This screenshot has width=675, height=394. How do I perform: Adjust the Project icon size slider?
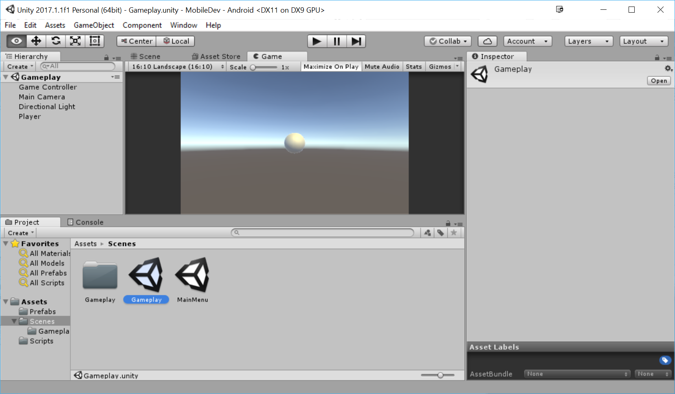tap(438, 375)
